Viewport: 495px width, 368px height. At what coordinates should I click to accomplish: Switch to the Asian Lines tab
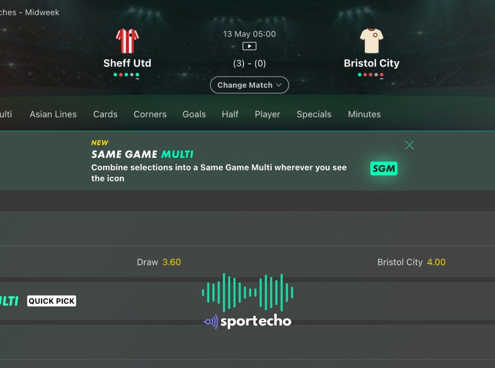point(53,114)
